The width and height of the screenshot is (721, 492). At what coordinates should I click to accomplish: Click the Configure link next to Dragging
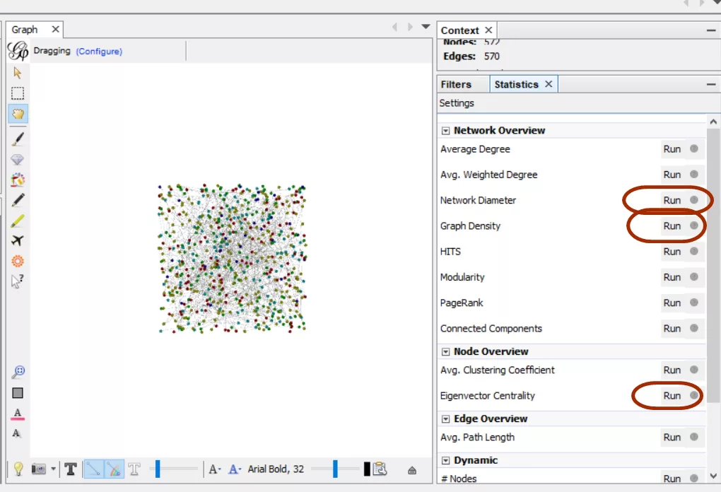[x=100, y=51]
